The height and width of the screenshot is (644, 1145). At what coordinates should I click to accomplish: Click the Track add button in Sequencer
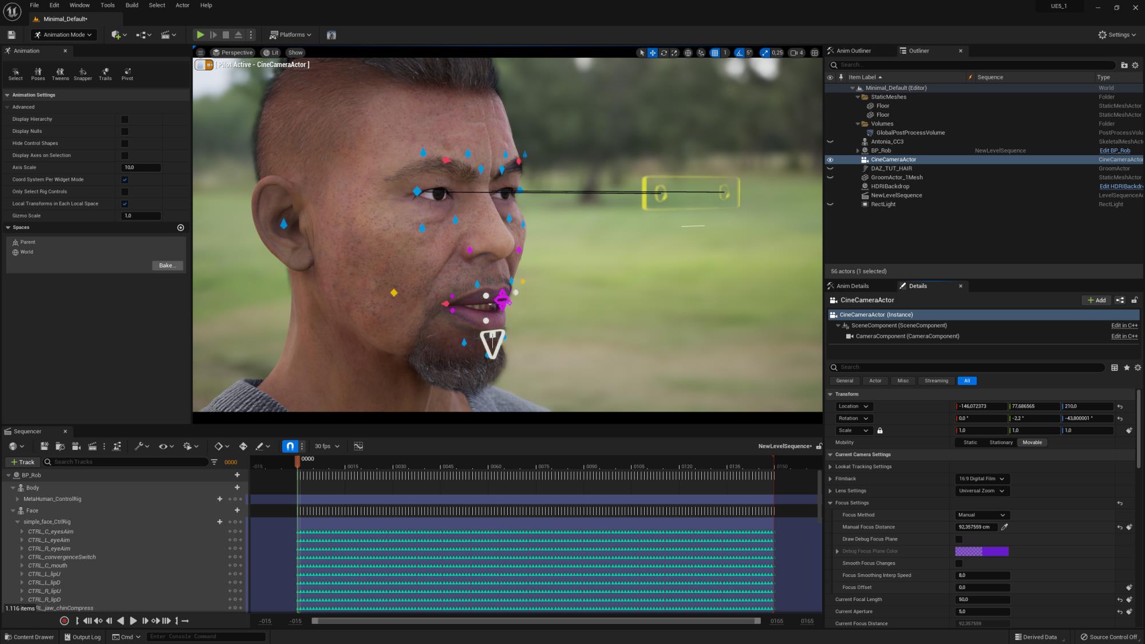point(23,462)
